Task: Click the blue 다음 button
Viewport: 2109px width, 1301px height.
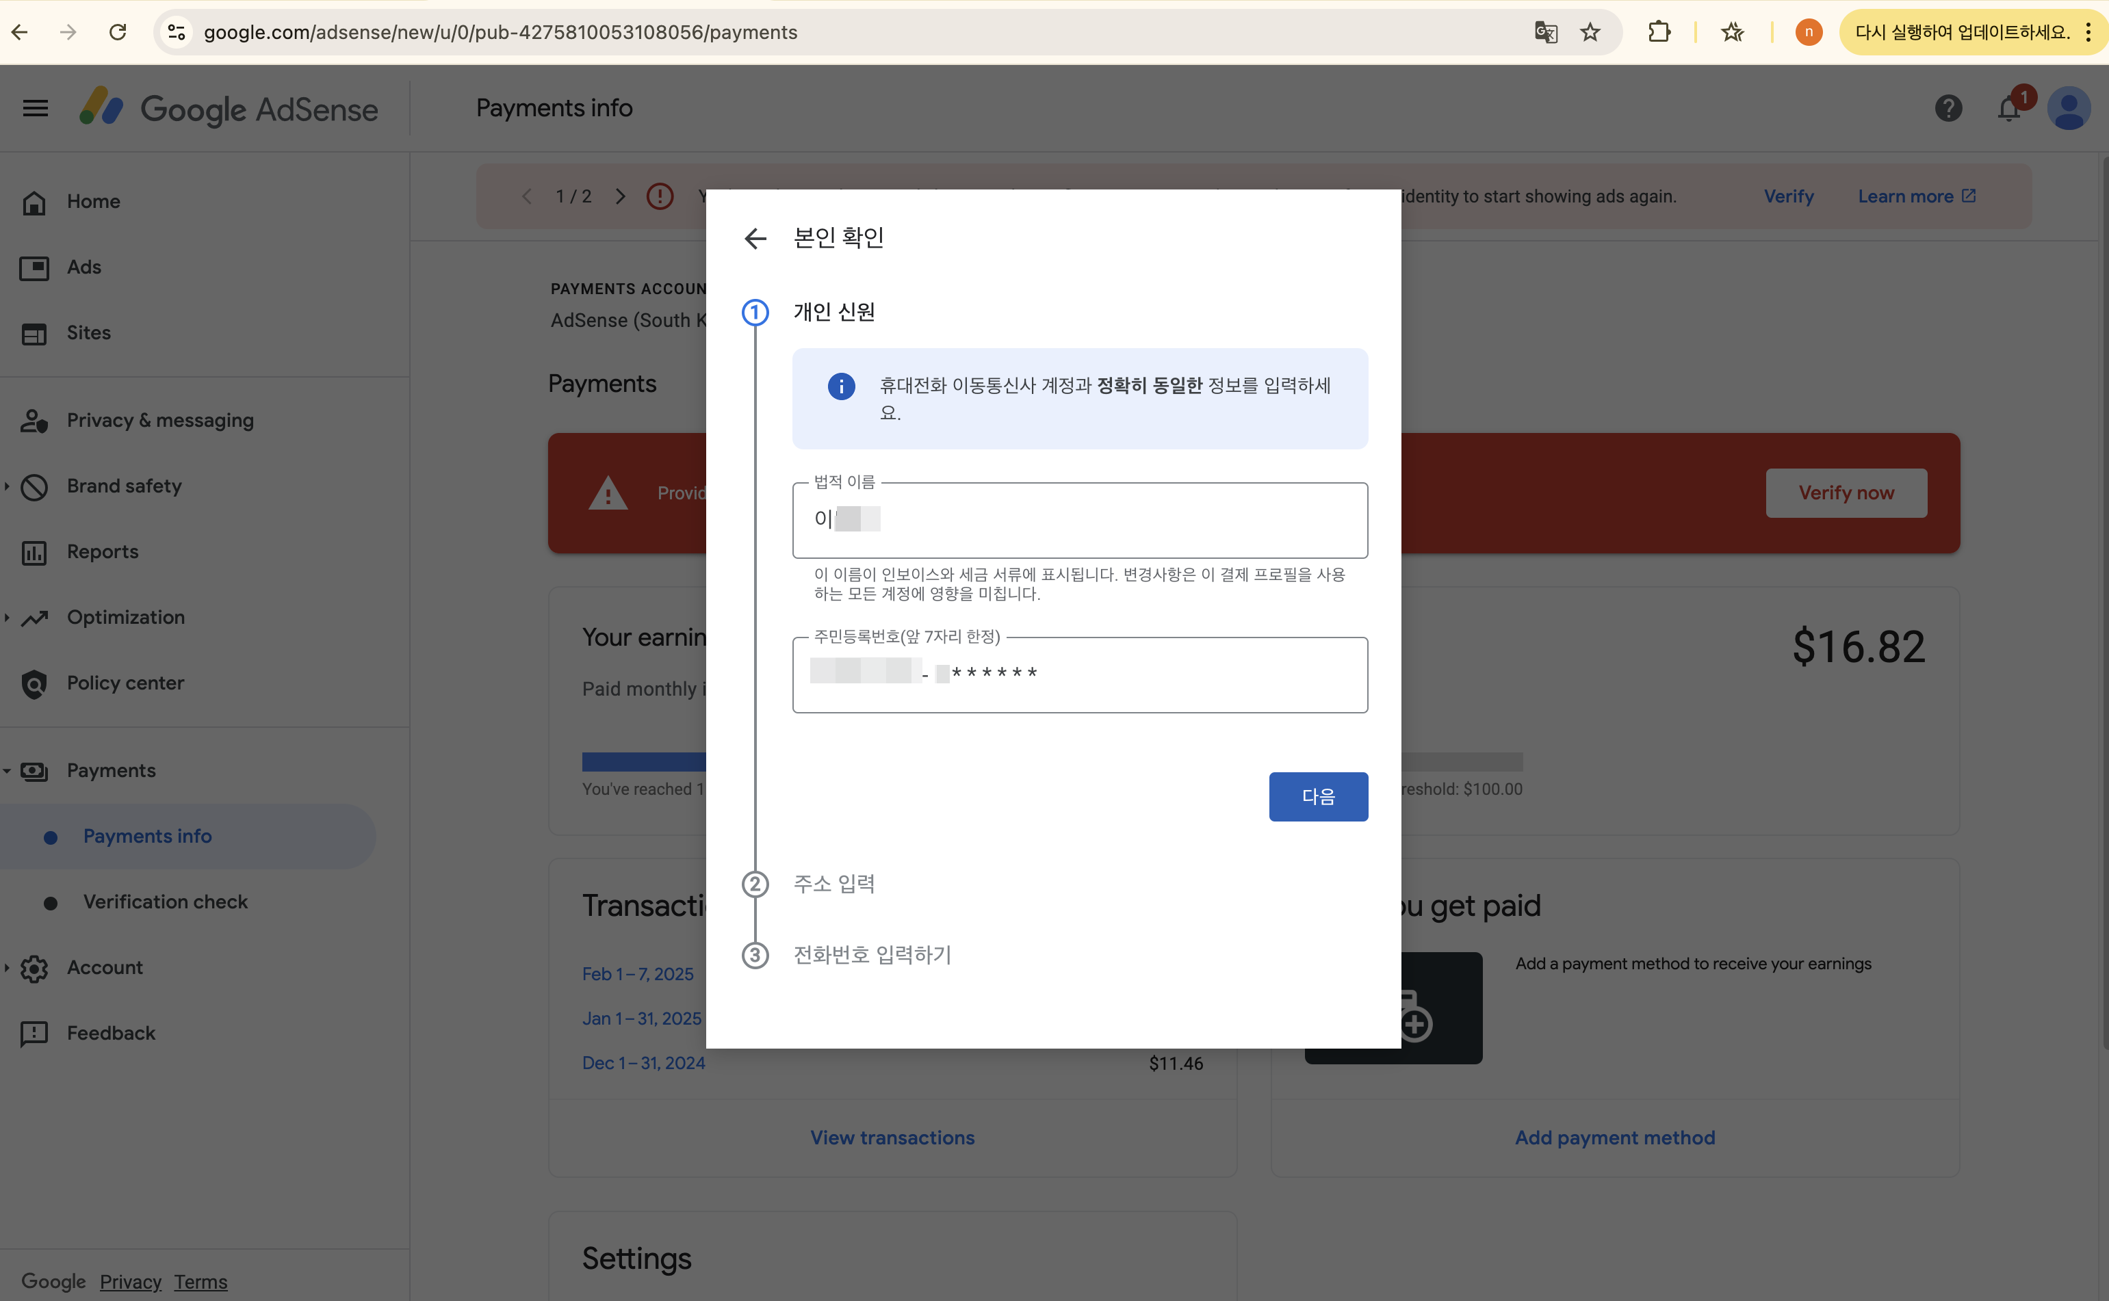Action: [x=1317, y=797]
